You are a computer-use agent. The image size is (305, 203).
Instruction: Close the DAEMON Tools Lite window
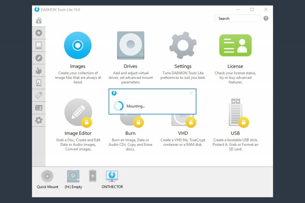266,10
